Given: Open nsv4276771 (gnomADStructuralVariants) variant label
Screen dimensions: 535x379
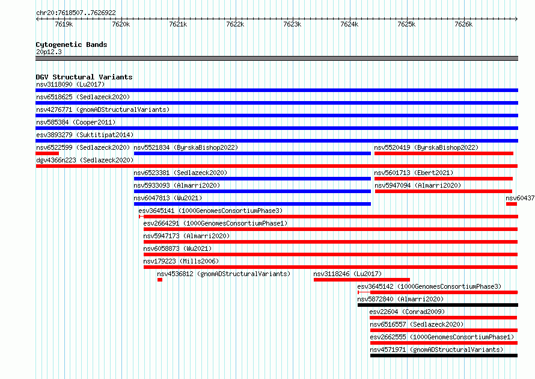Looking at the screenshot, I should point(103,109).
